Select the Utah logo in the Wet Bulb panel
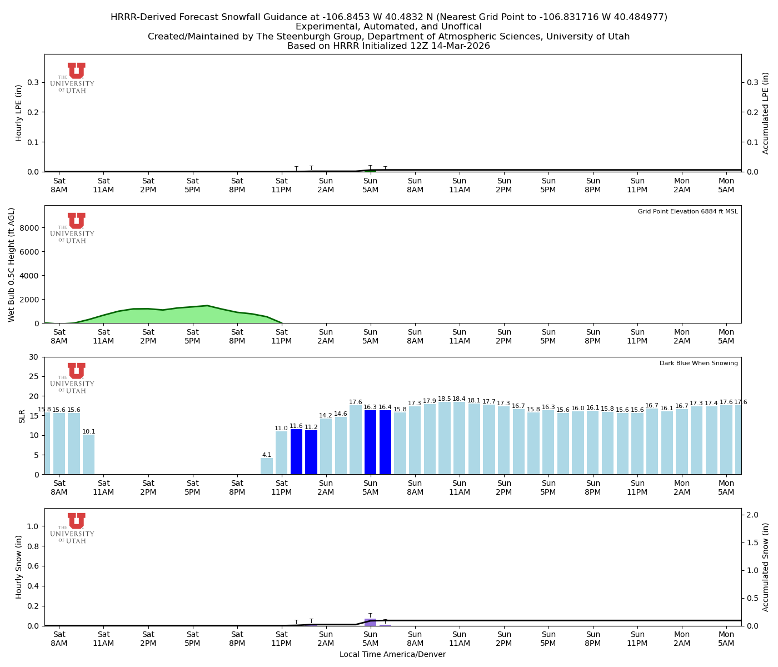The width and height of the screenshot is (778, 667). [74, 228]
